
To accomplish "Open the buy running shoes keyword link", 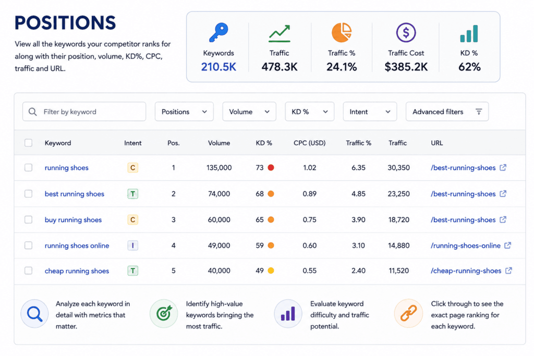I will 73,220.
